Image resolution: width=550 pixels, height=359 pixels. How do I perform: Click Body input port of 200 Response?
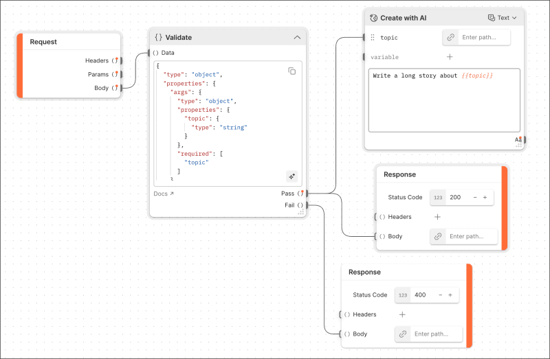[x=375, y=236]
